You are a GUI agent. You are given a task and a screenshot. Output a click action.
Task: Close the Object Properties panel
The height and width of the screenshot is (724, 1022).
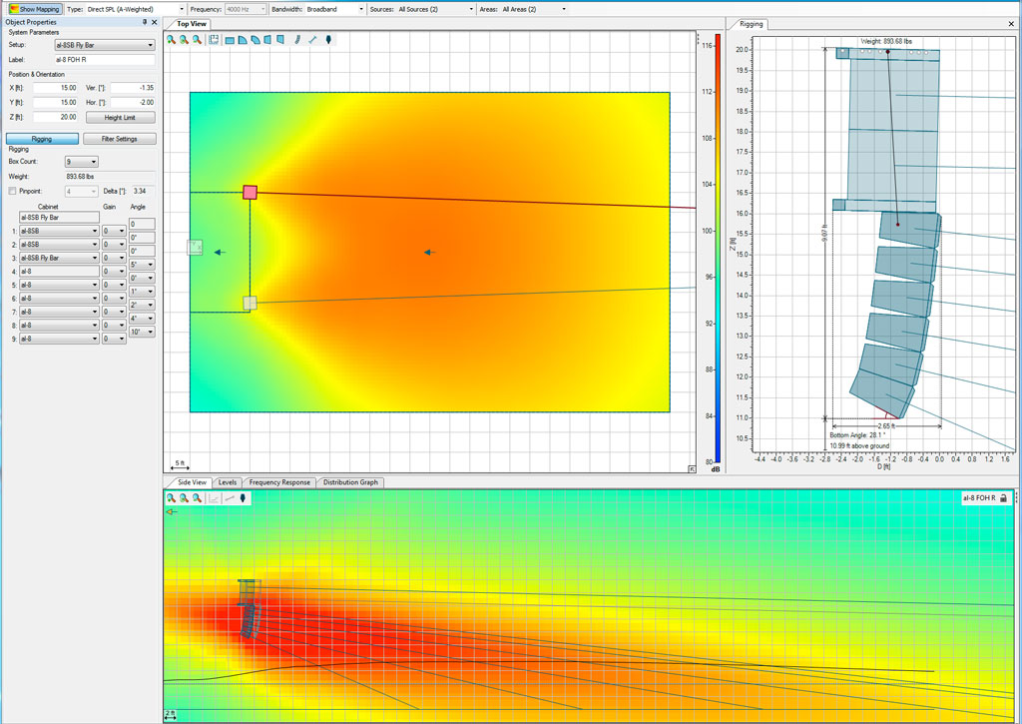point(155,22)
